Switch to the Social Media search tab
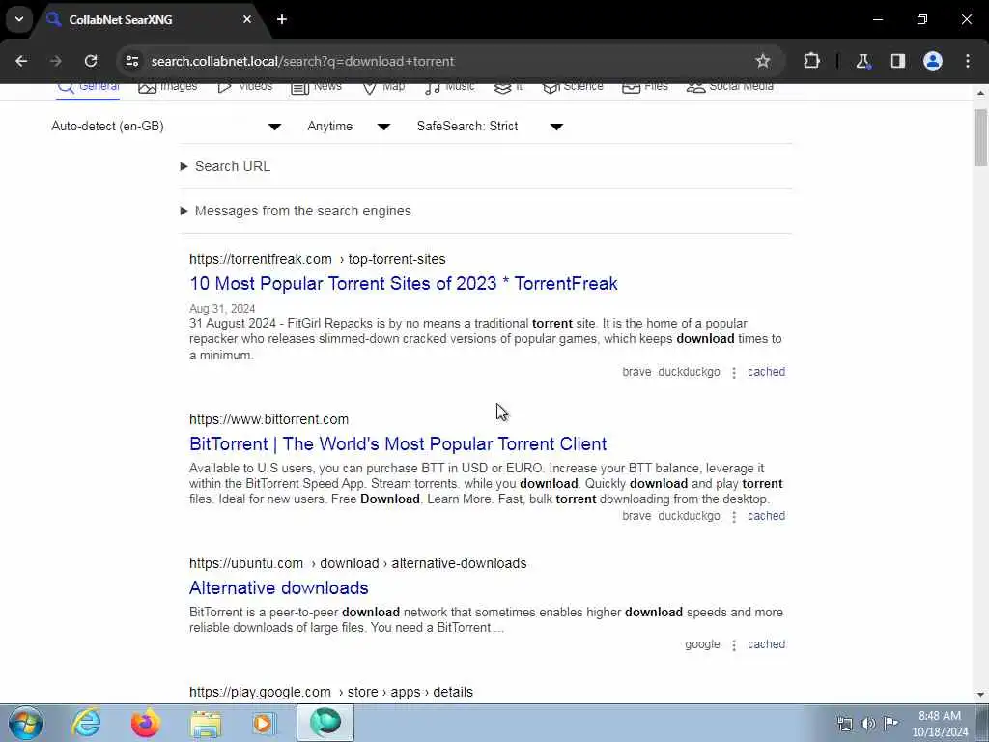Screen dimensions: 989x742 pos(730,87)
